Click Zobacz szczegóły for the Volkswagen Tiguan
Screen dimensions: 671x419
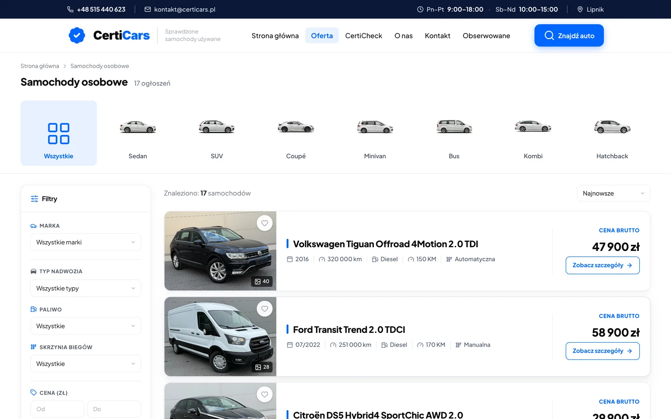tap(603, 265)
